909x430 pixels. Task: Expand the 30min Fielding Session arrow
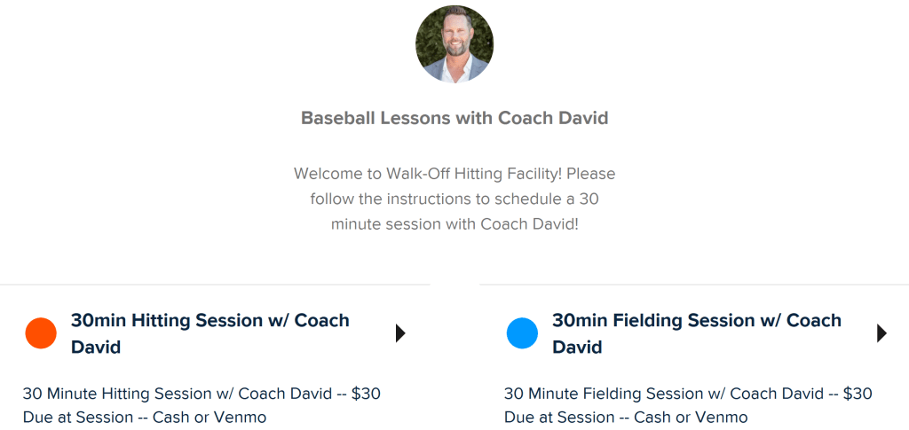click(x=881, y=333)
